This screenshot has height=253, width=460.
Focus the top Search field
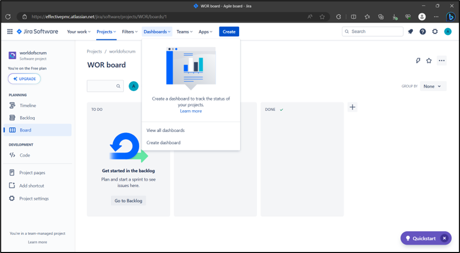372,32
